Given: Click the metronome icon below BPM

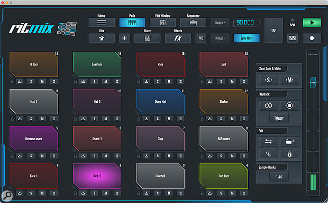Looking at the screenshot, I should click(x=292, y=38).
